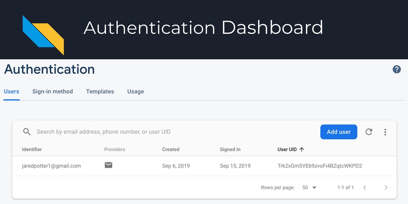Screen dimensions: 408x204
Task: Select the Users tab
Action: 12,92
